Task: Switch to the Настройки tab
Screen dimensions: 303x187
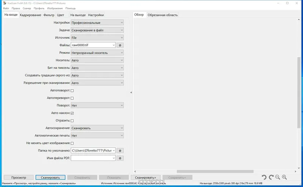Action: pyautogui.click(x=96, y=15)
